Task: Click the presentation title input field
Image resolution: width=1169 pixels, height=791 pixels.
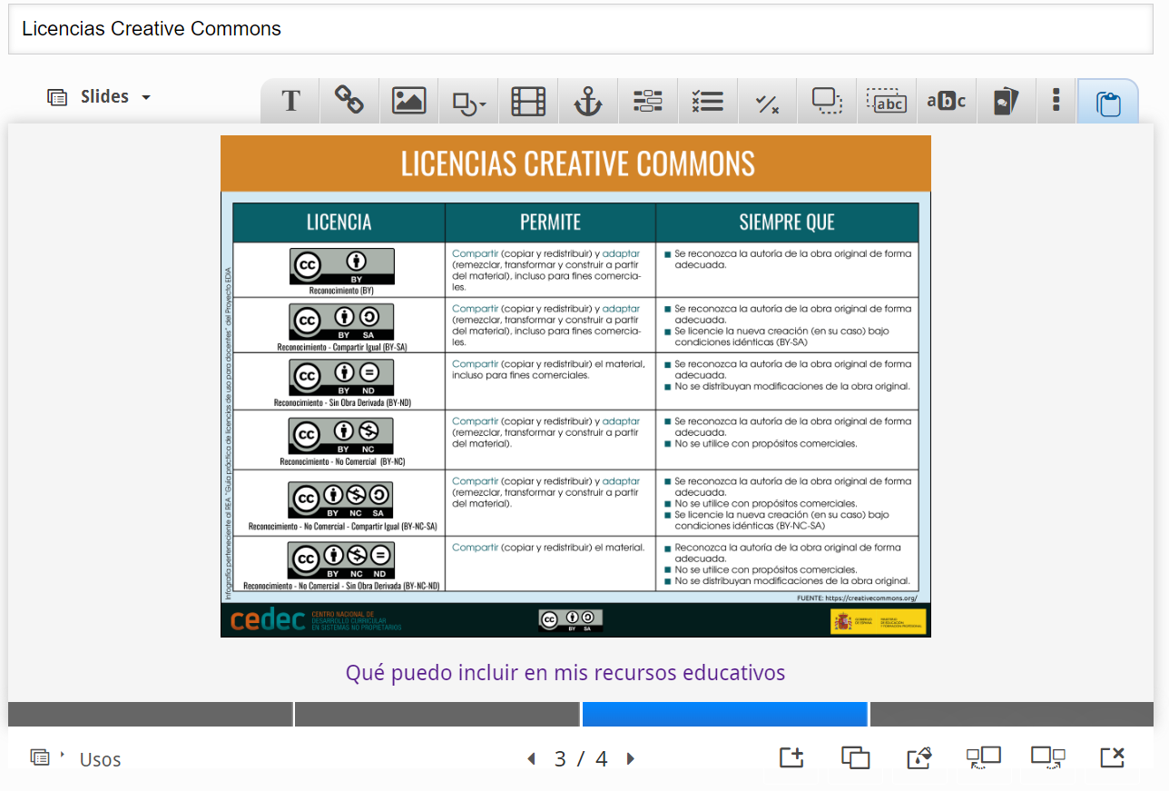Action: tap(581, 28)
